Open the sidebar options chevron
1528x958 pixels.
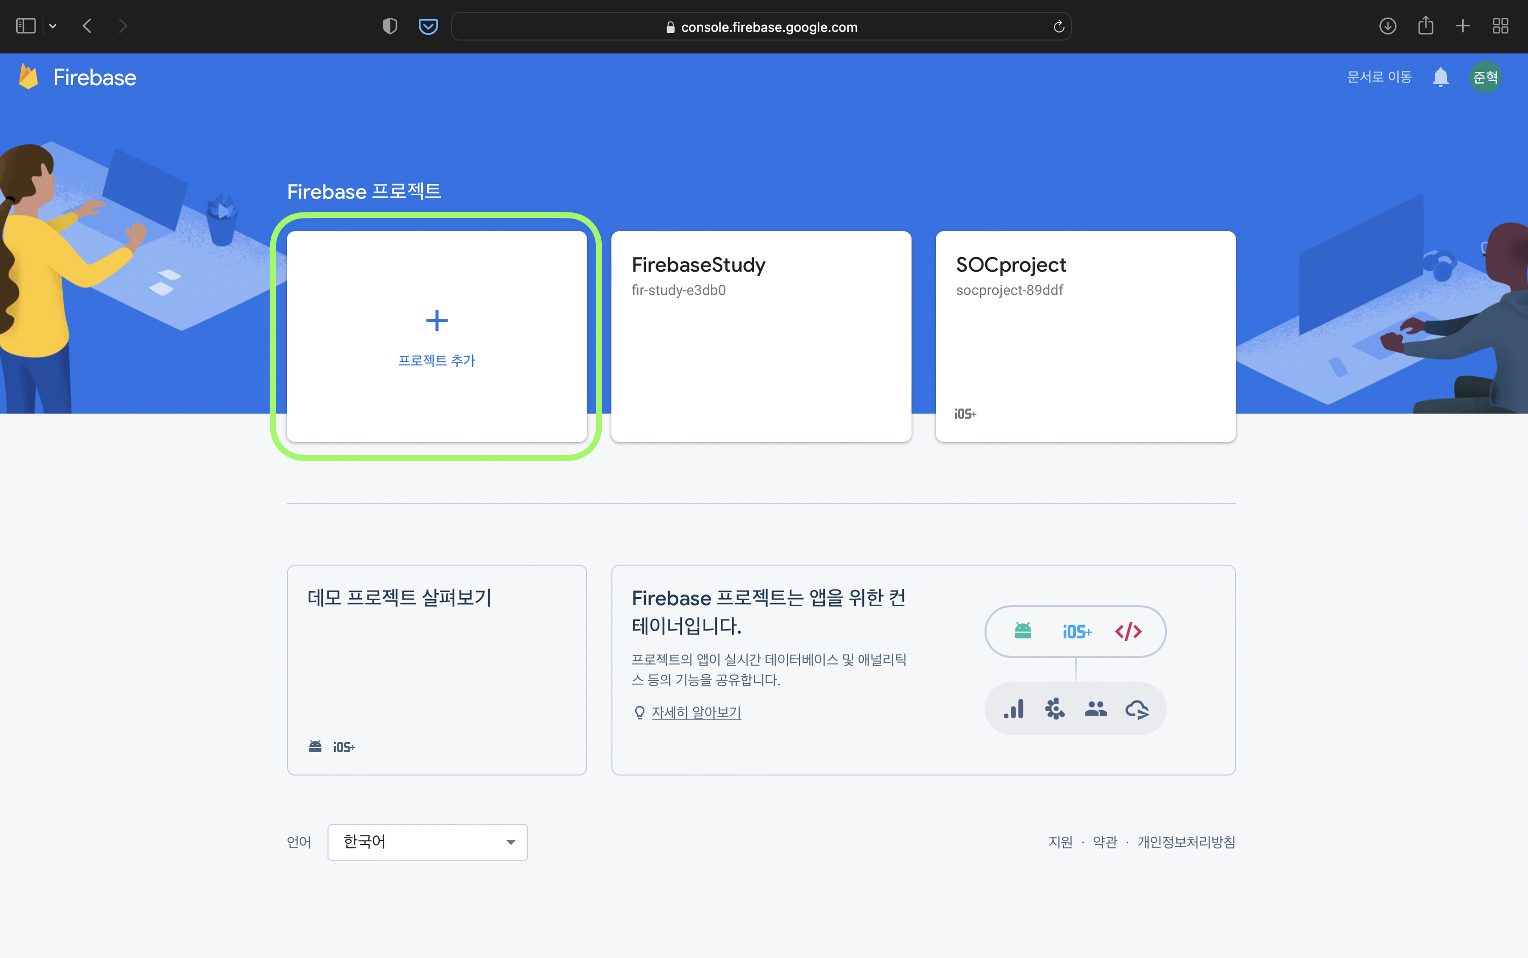[x=53, y=26]
